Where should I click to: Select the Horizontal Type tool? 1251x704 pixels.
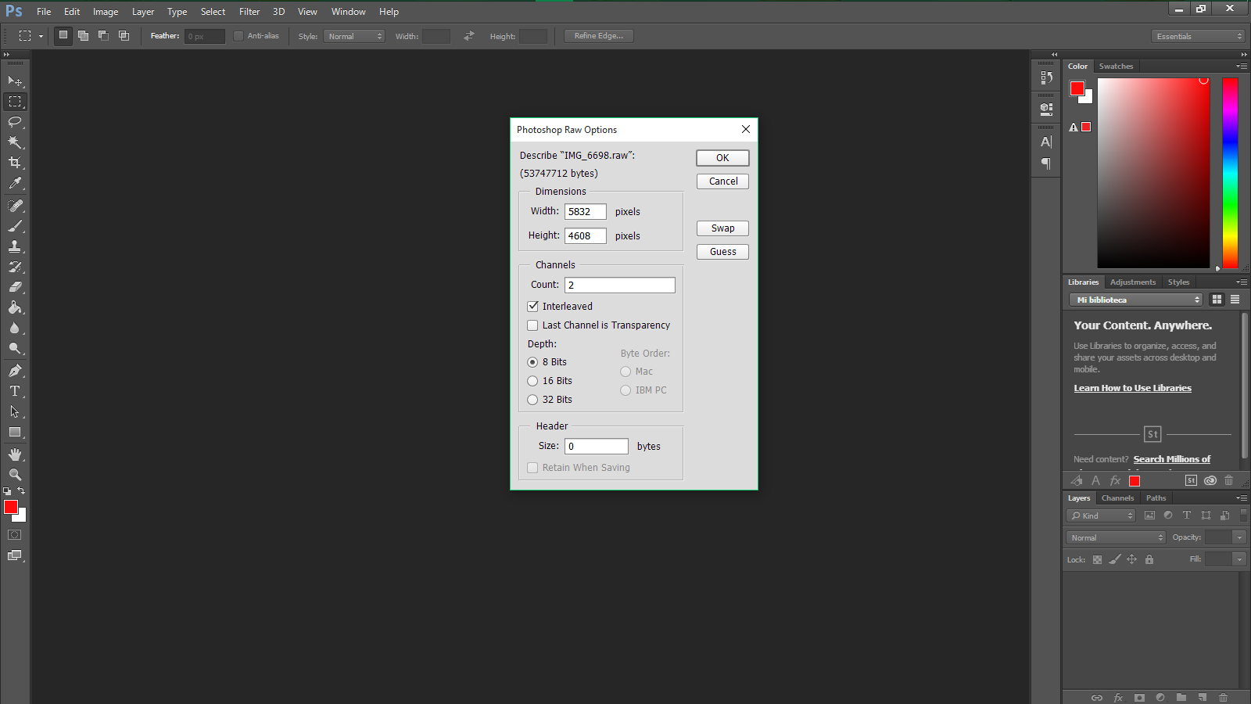tap(15, 391)
